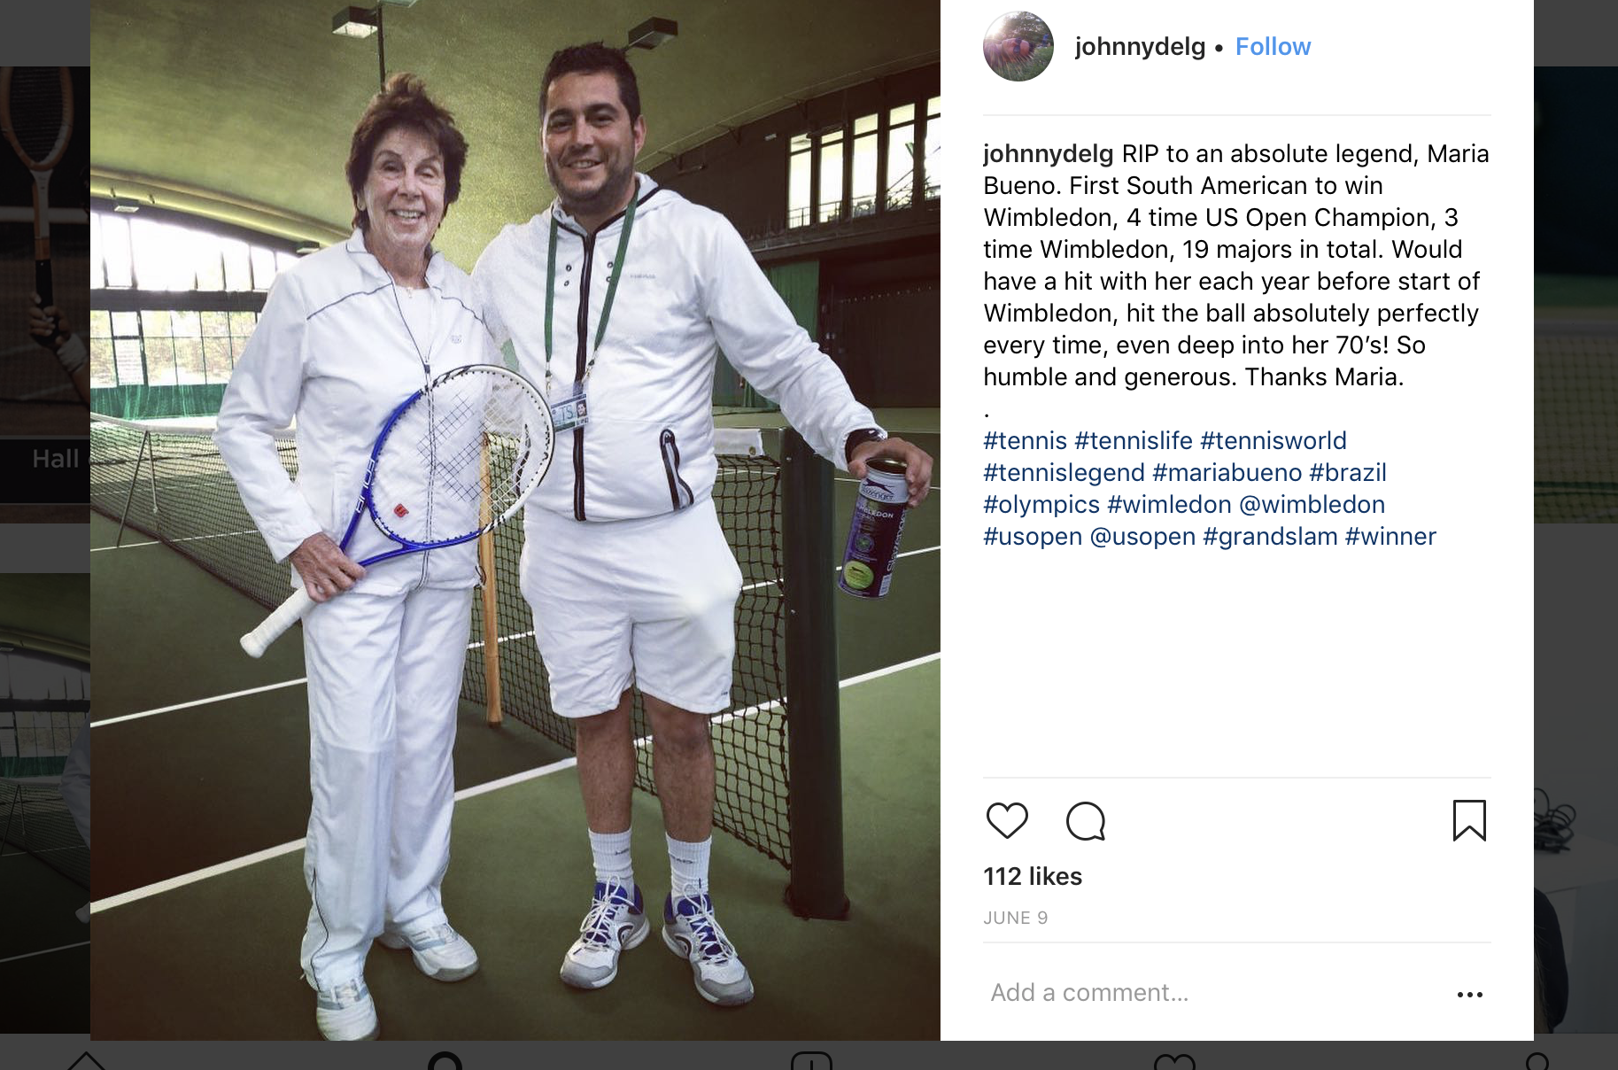Viewport: 1618px width, 1070px height.
Task: Open the #tennisworld hashtag
Action: (1273, 441)
